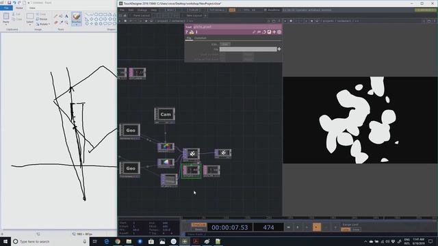Open Python help icon in parameter header

point(192,32)
